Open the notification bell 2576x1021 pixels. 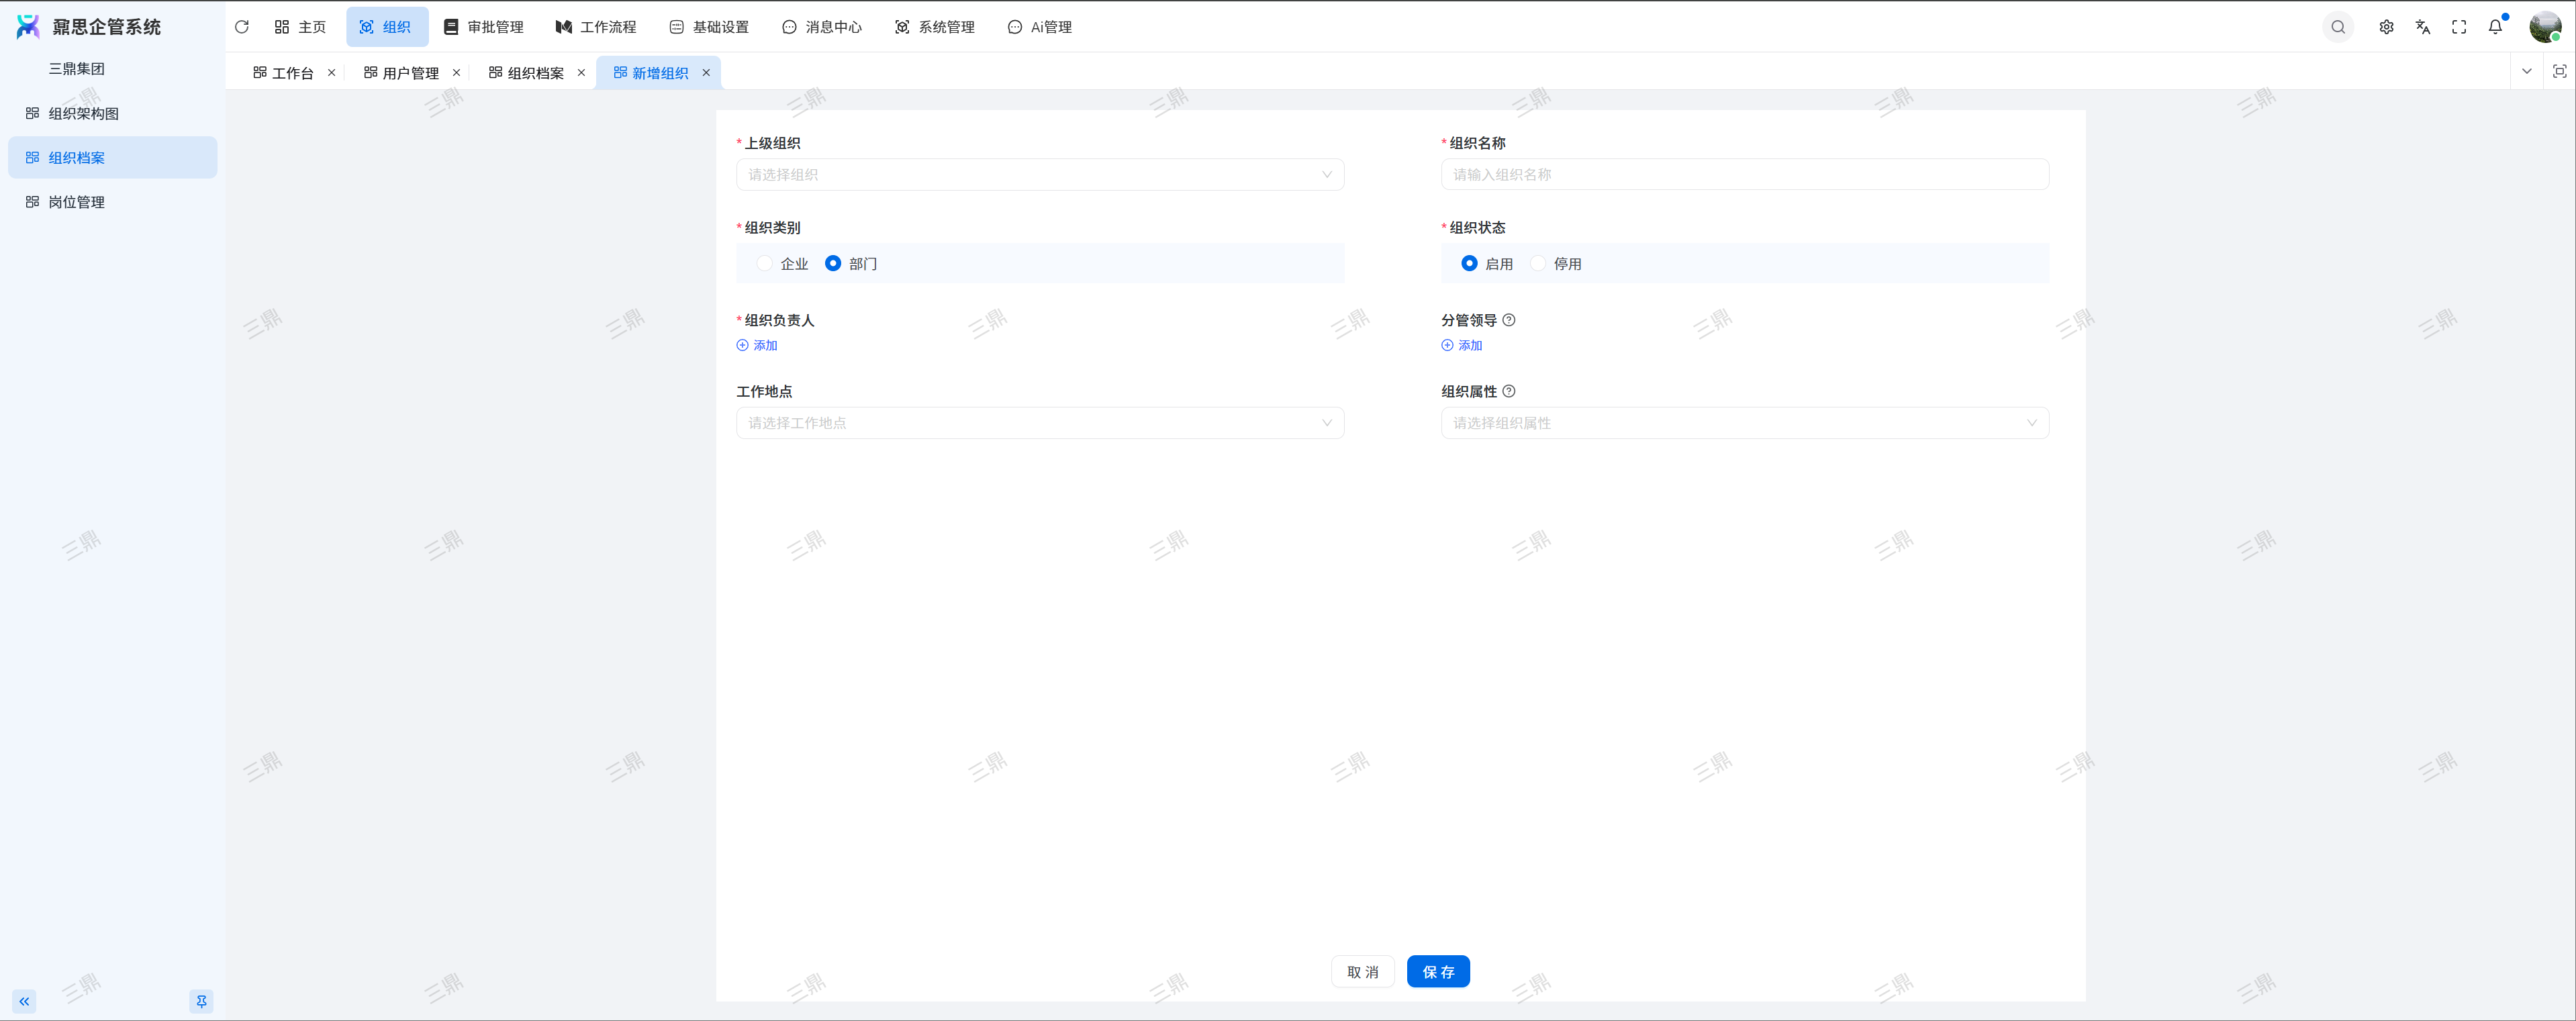pos(2495,27)
